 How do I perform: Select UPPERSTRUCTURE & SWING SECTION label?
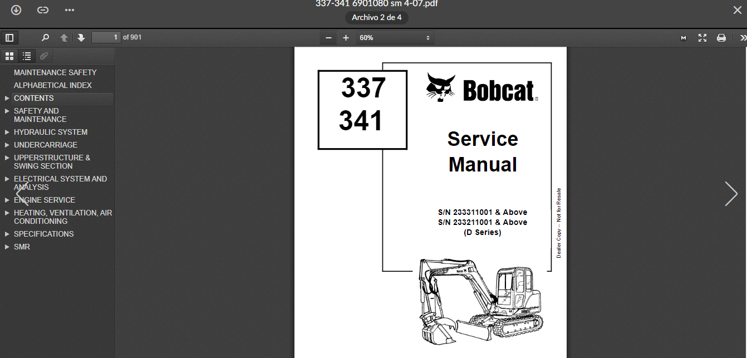[x=52, y=161]
